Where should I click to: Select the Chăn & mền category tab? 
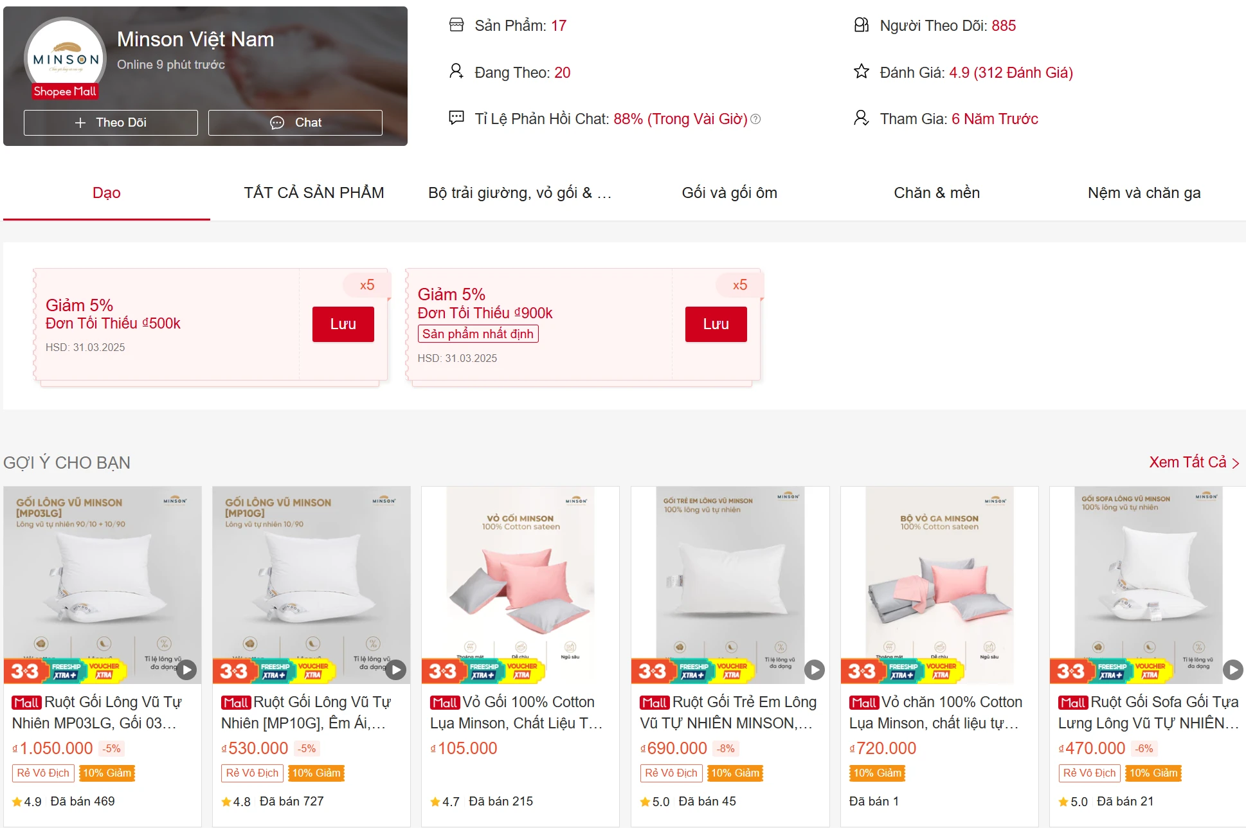coord(937,193)
